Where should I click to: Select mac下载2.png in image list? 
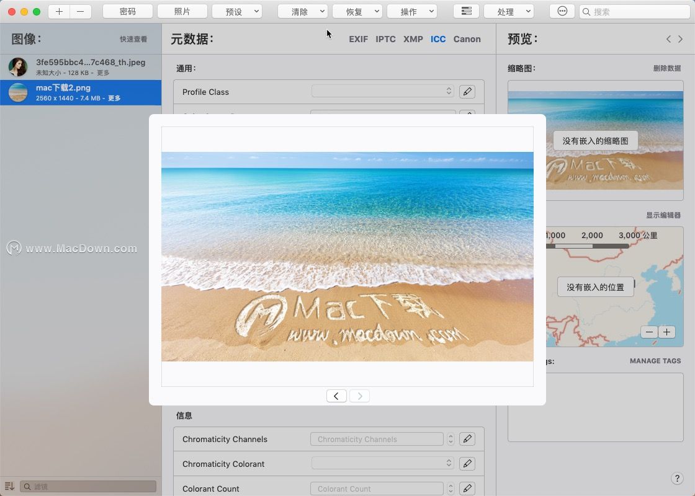pyautogui.click(x=81, y=92)
